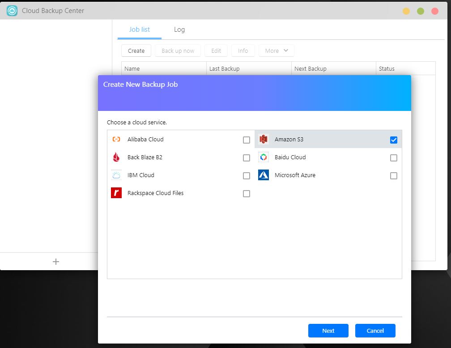Click the yellow minimize window button

click(x=406, y=11)
